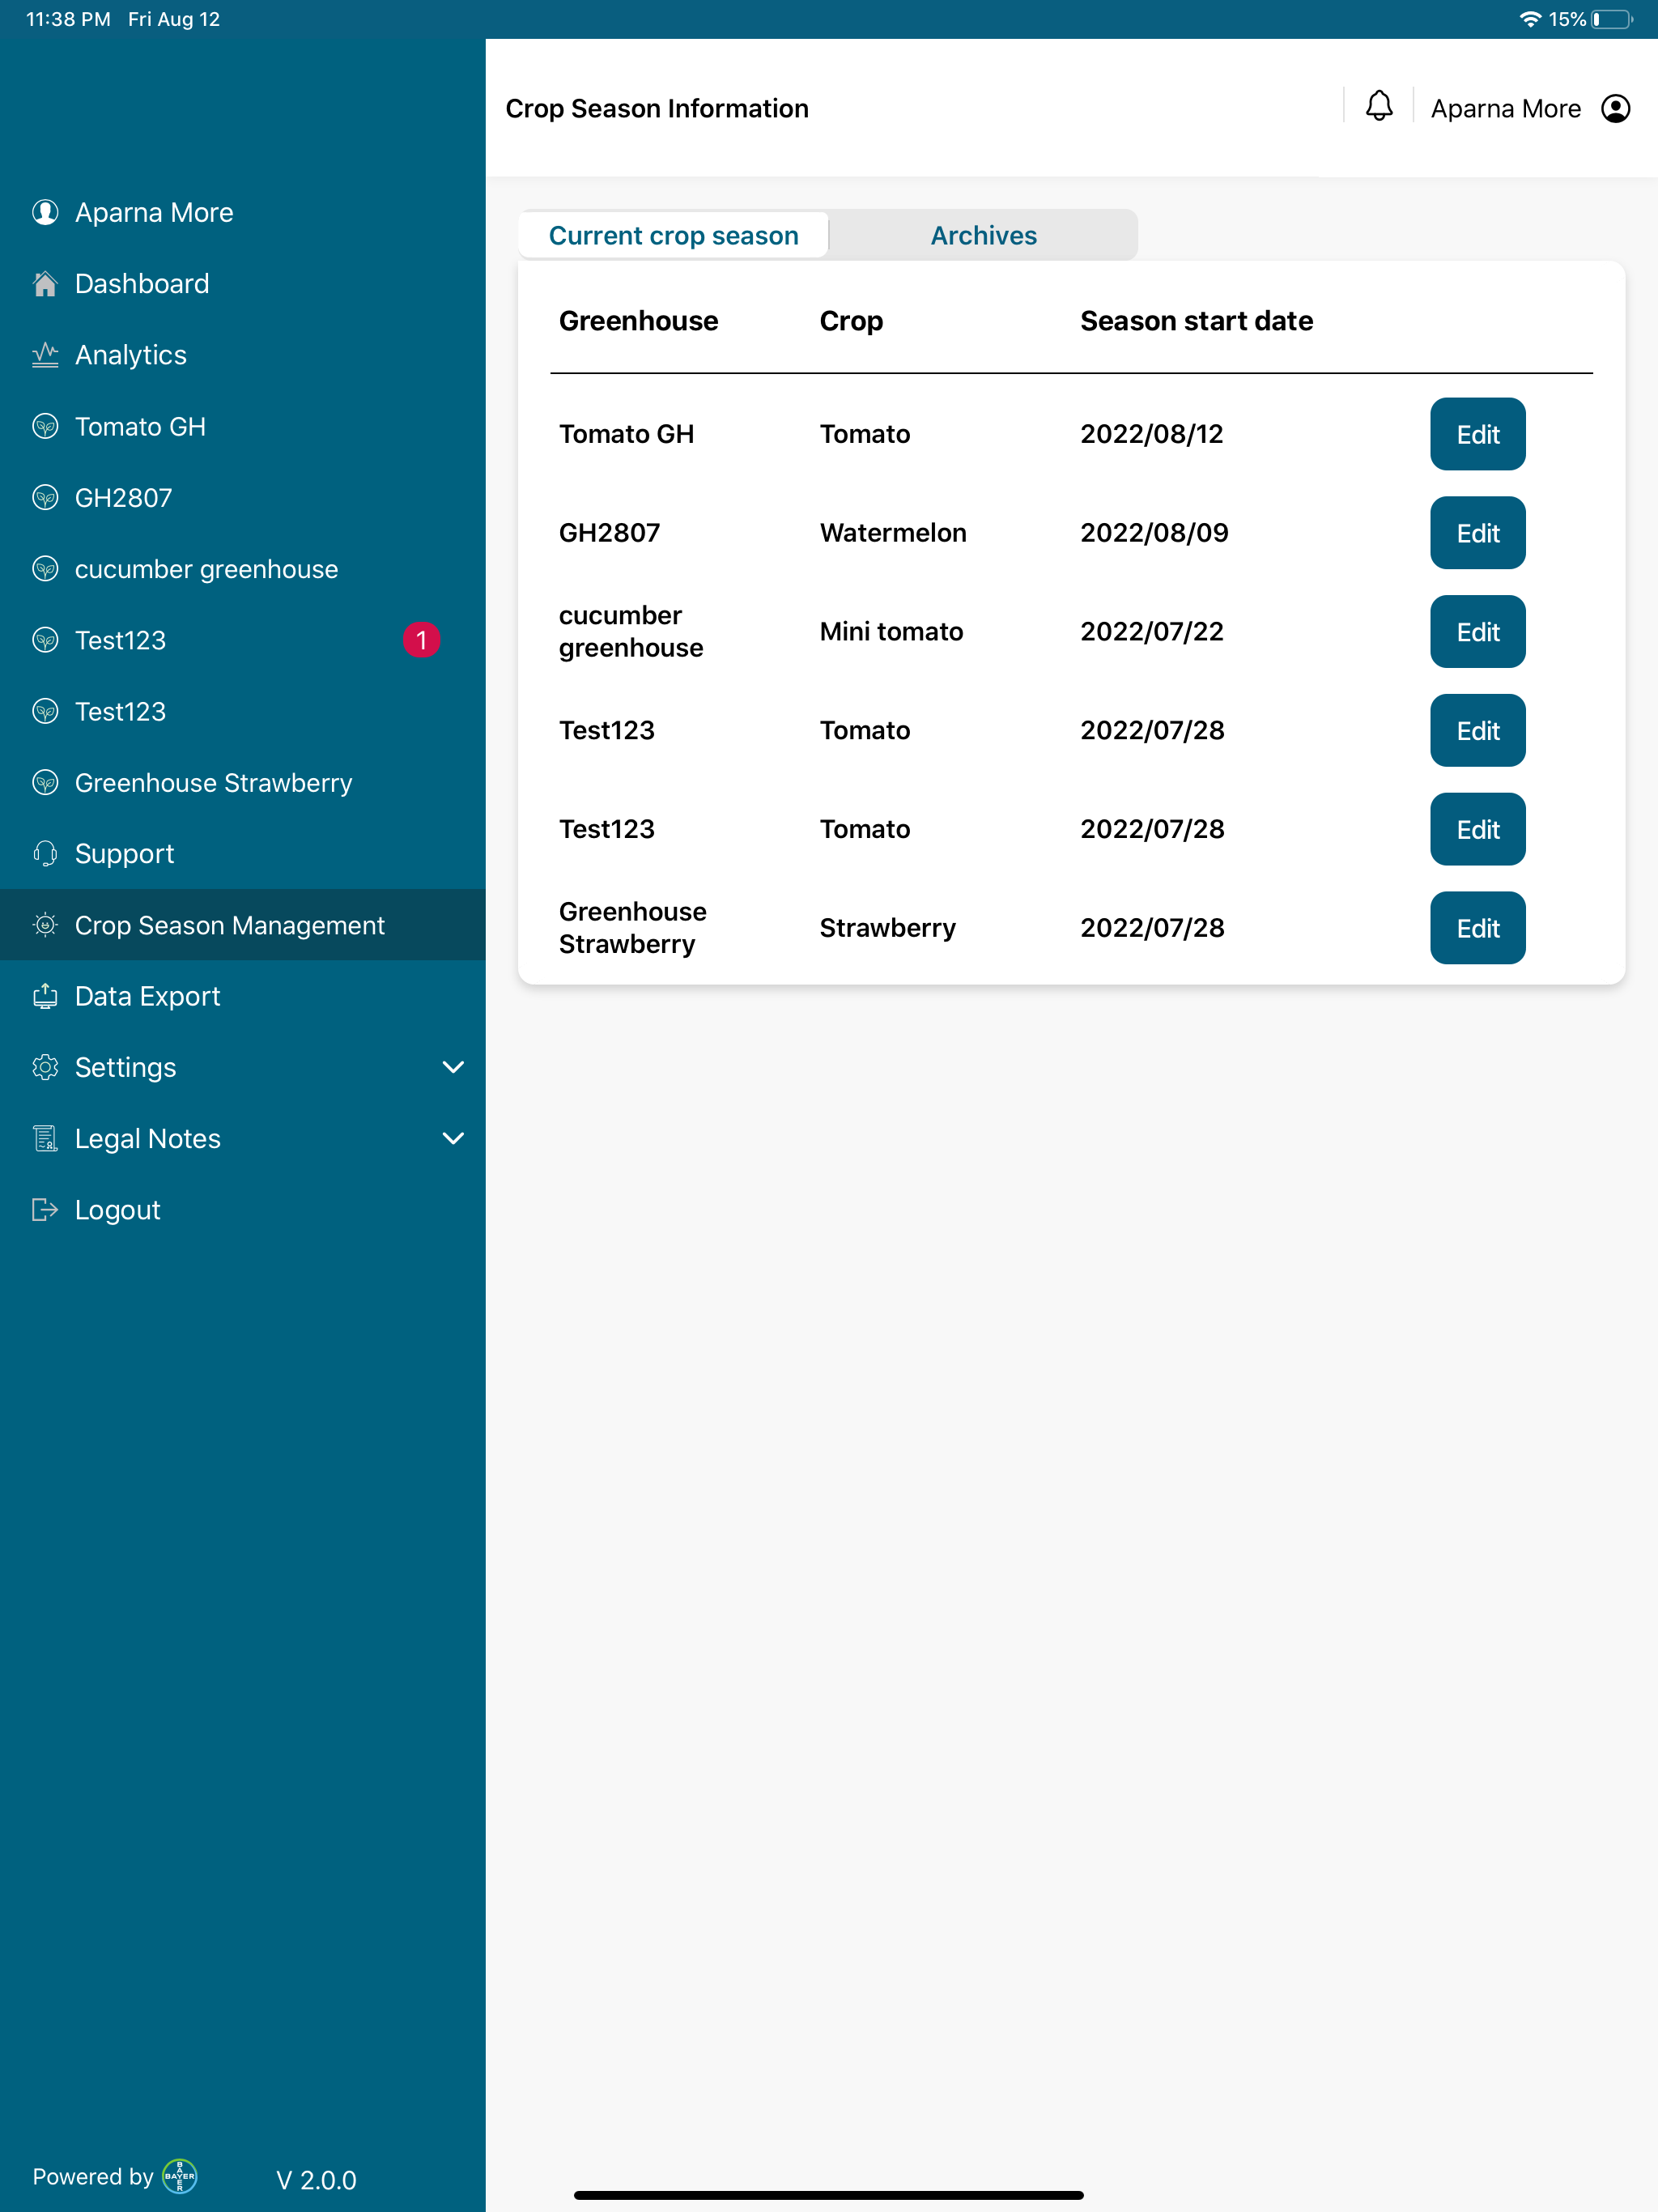Tap the Crop column header
This screenshot has width=1658, height=2212.
coord(851,321)
